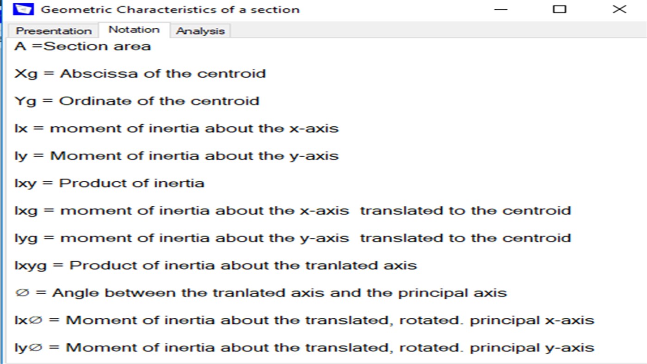Click the Ø angle definition line
The image size is (647, 364).
click(261, 292)
